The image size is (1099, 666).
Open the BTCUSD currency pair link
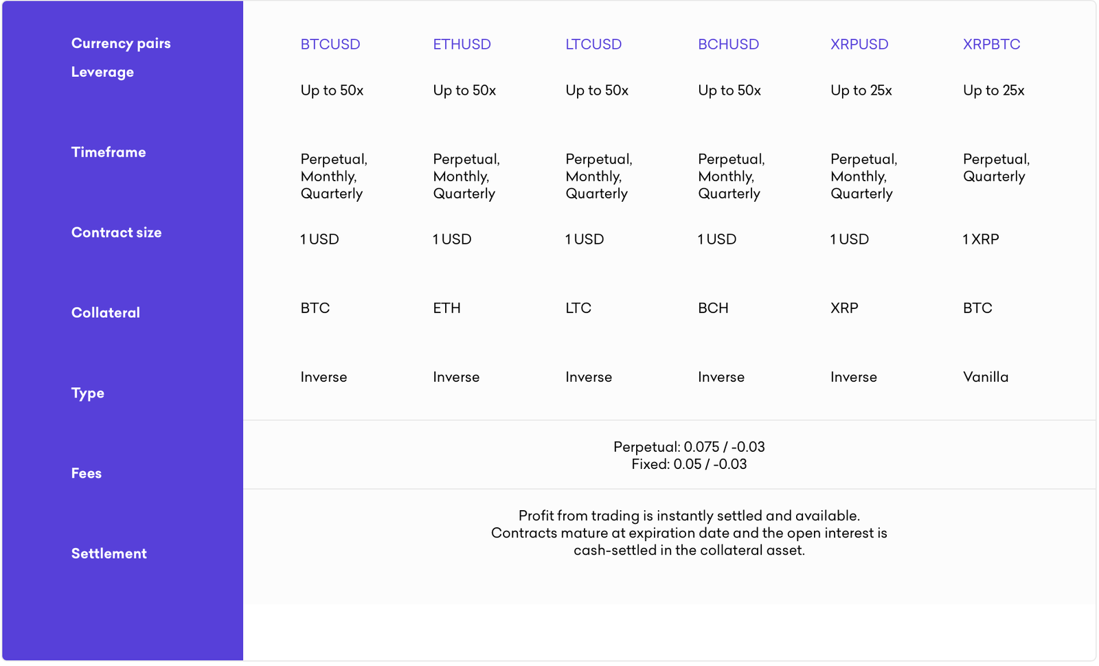pyautogui.click(x=330, y=45)
